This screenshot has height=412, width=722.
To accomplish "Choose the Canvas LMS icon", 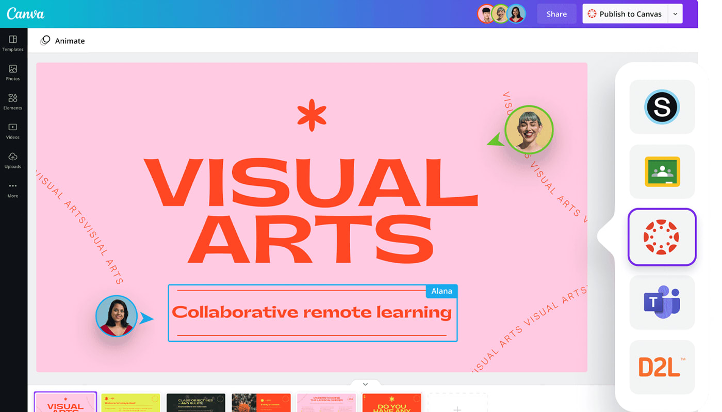I will point(662,237).
